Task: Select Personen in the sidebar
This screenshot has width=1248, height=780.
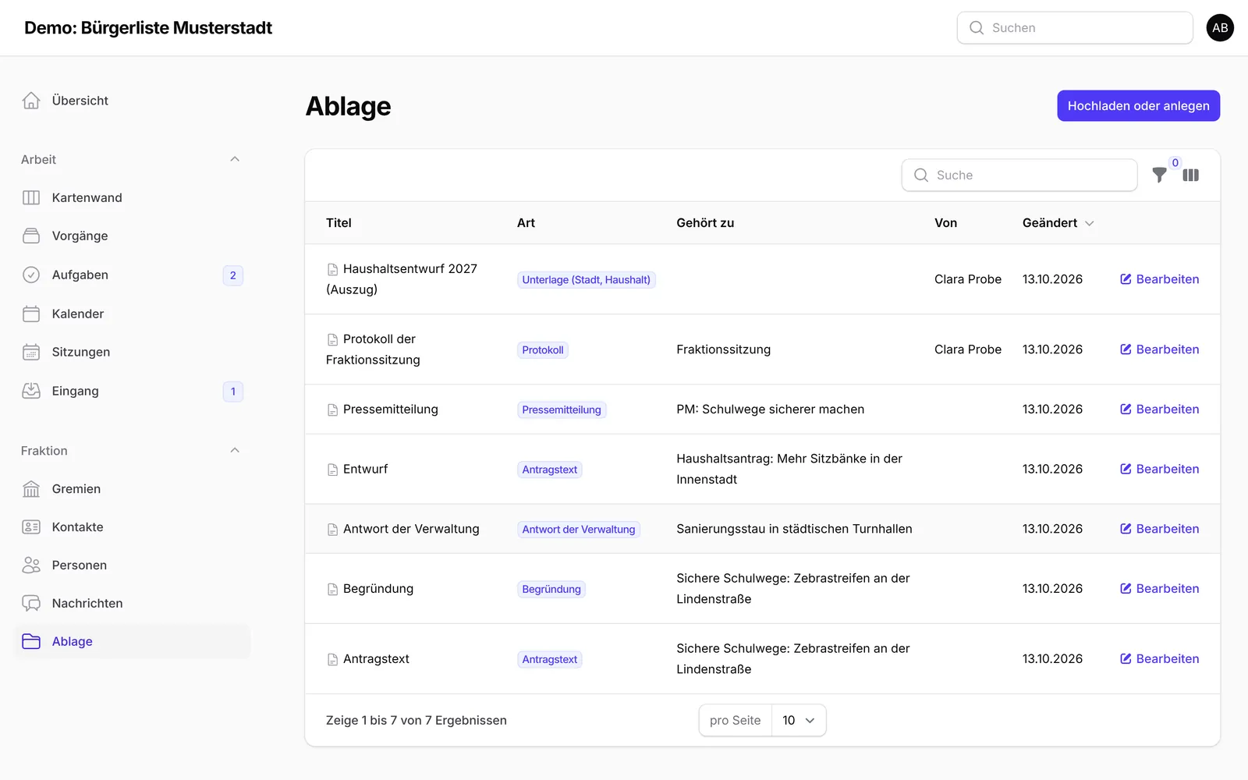Action: click(x=133, y=565)
